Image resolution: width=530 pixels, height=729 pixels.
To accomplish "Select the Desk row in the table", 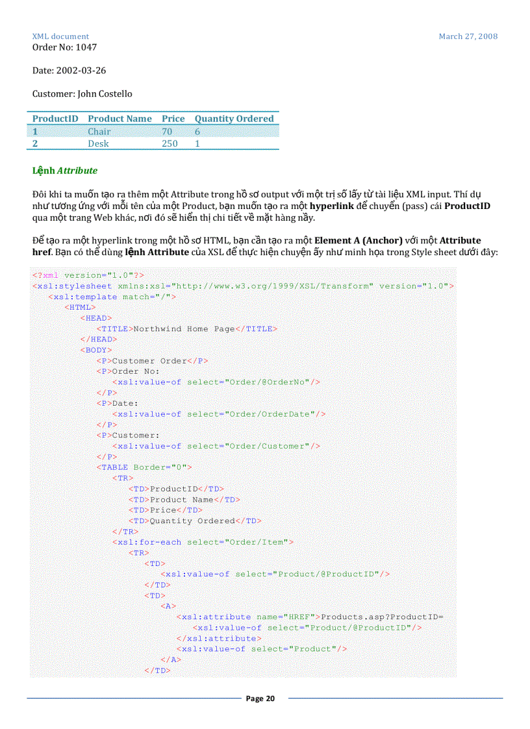I will 153,143.
